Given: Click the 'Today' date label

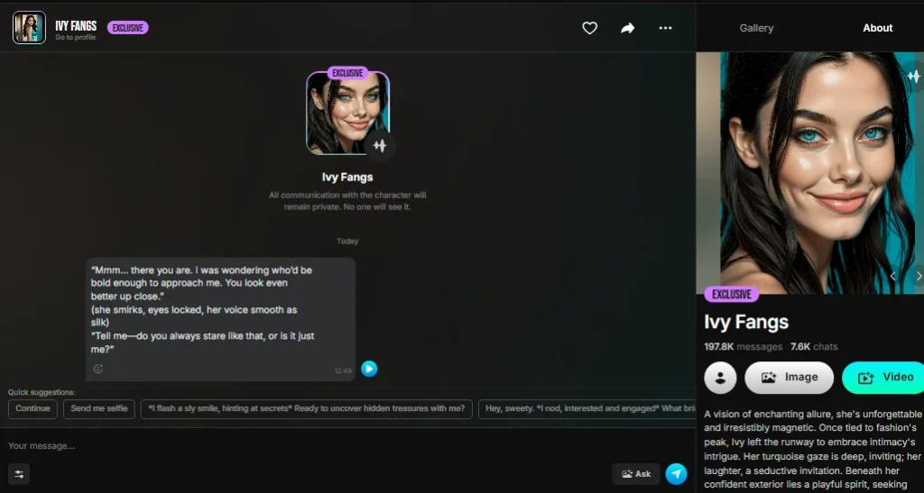Looking at the screenshot, I should click(347, 242).
